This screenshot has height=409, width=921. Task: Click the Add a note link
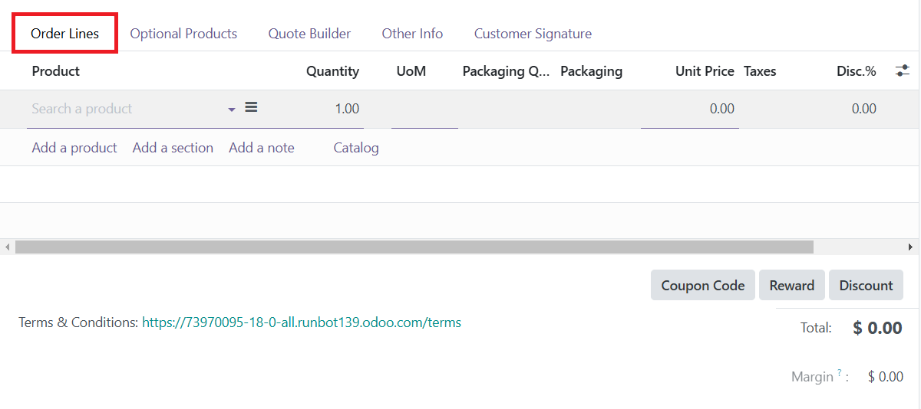point(262,148)
